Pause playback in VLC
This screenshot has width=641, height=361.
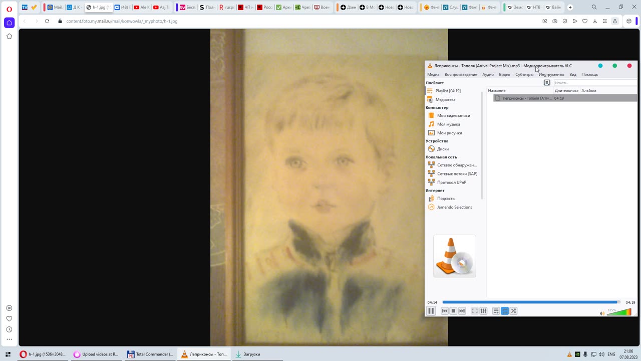tap(431, 311)
